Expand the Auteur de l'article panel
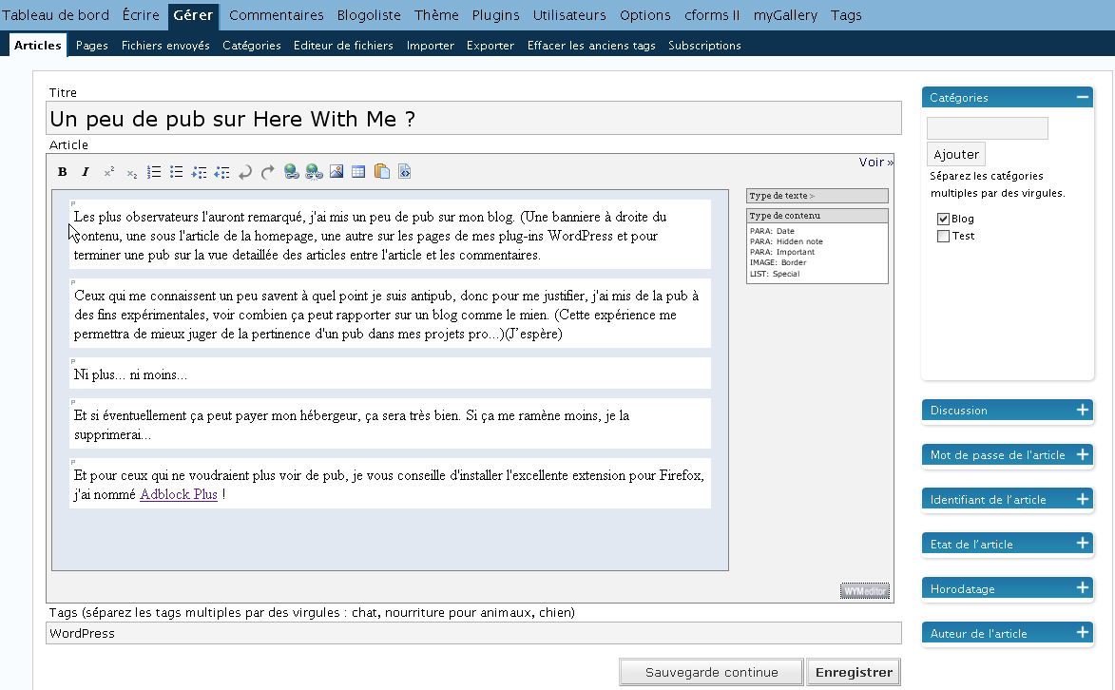Image resolution: width=1115 pixels, height=690 pixels. click(1082, 633)
